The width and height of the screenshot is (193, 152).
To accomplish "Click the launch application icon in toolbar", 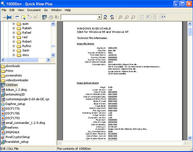I will point(44,17).
